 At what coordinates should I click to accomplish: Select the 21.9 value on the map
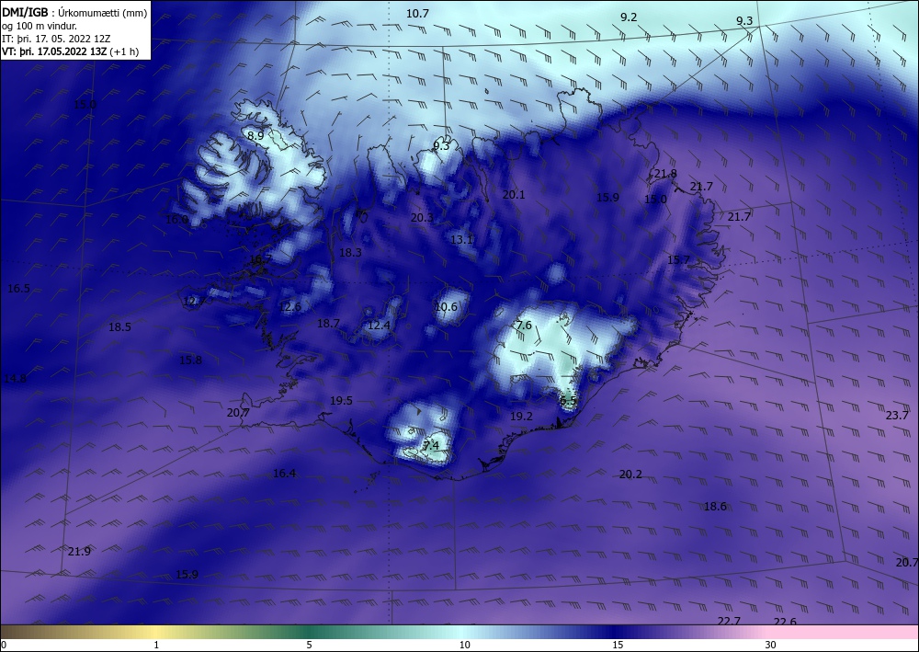[x=79, y=551]
